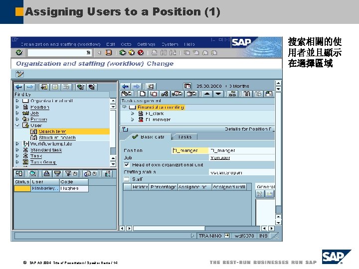The width and height of the screenshot is (359, 269).
Task: Click the Hughes code cell
Action: pos(74,188)
